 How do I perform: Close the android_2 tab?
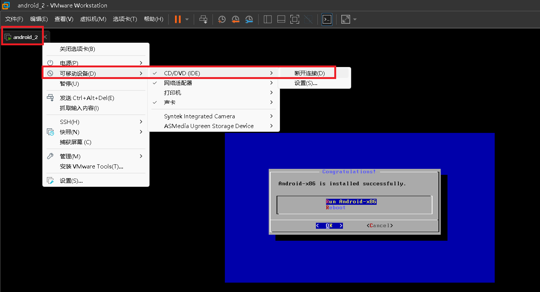[x=45, y=37]
